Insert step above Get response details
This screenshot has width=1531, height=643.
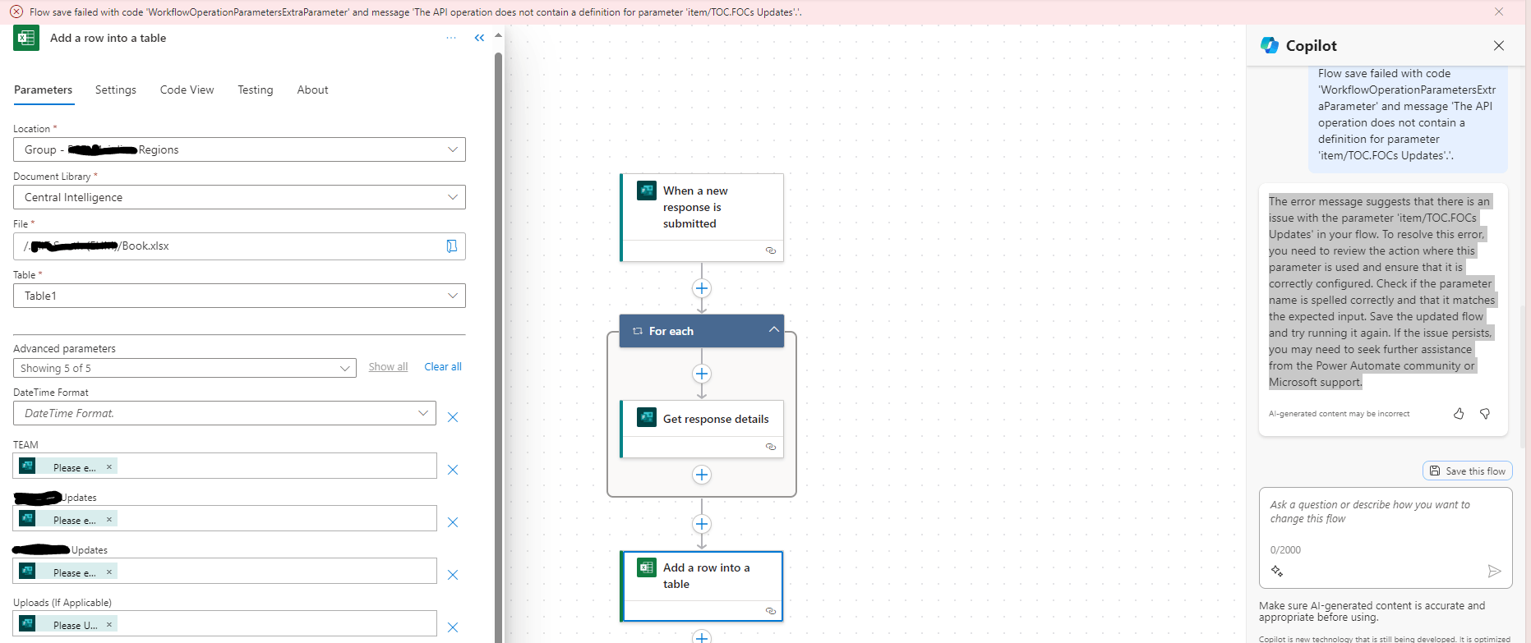click(x=702, y=374)
